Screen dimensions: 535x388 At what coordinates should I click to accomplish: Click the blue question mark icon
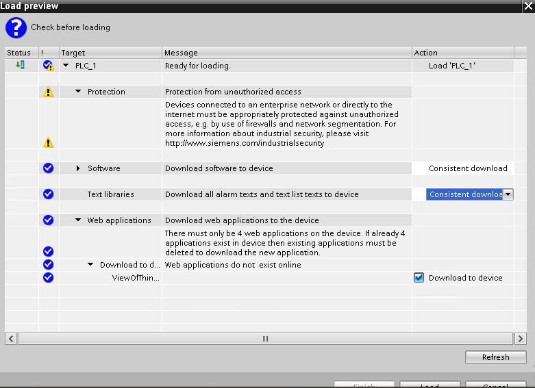pyautogui.click(x=16, y=27)
